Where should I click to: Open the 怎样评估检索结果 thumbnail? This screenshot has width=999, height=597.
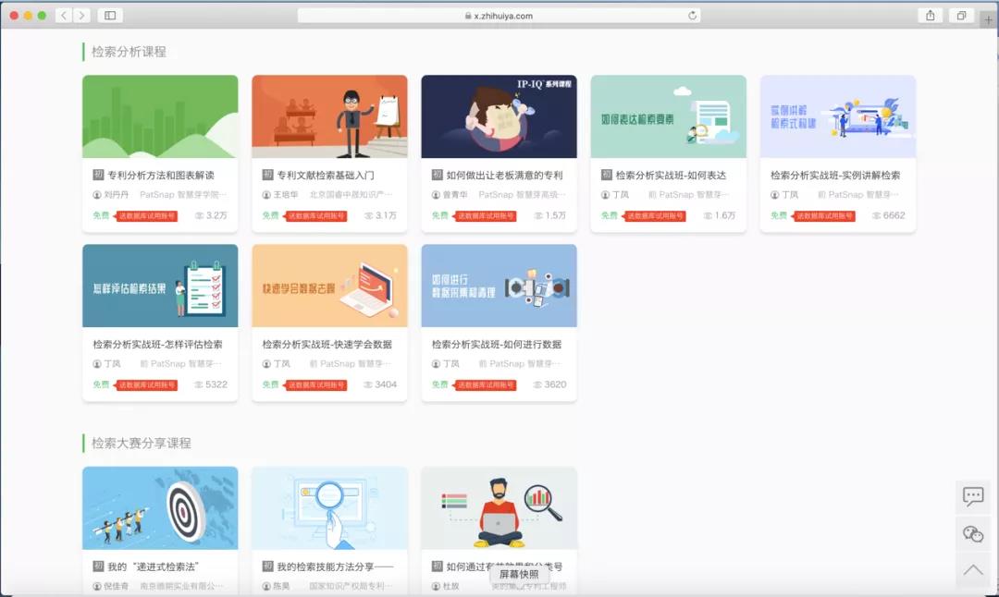coord(160,286)
